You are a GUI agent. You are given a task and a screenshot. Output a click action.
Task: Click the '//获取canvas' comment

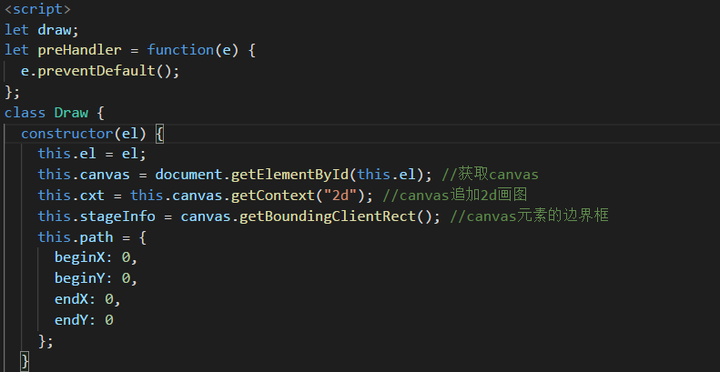point(490,175)
